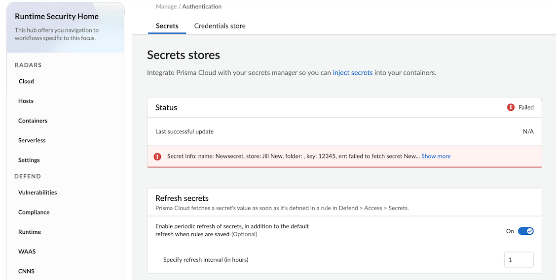556x280 pixels.
Task: Toggle periodic refresh of secrets off
Action: click(525, 231)
